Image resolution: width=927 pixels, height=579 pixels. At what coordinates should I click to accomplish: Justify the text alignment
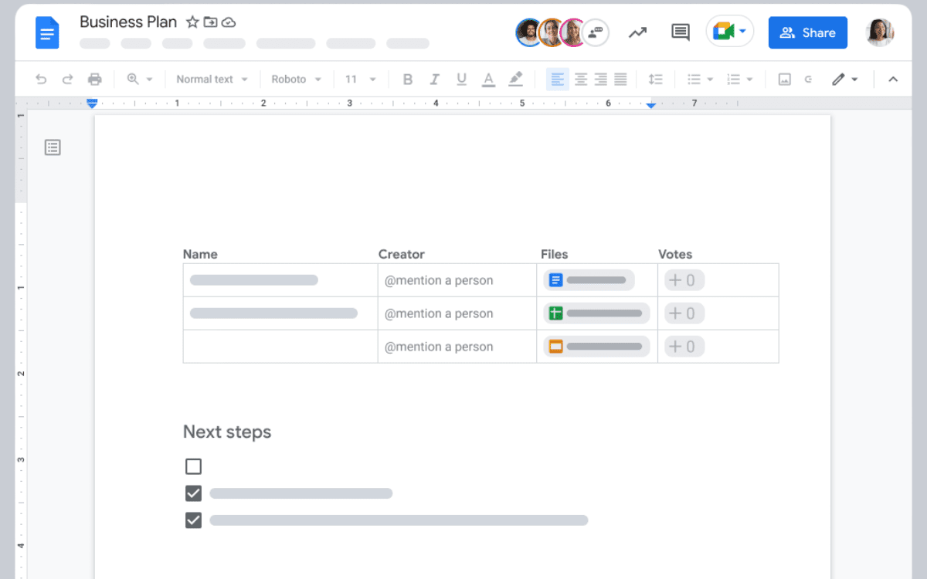[620, 79]
